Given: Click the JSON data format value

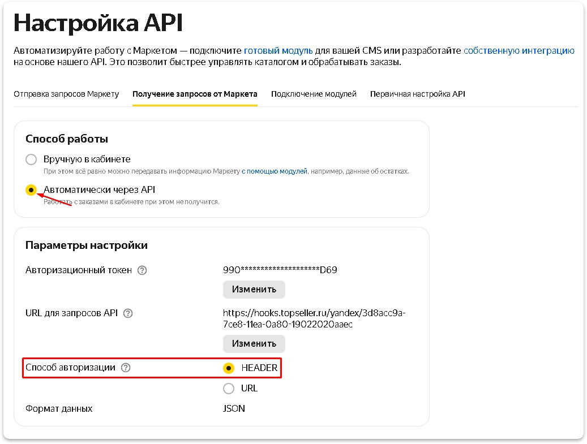Looking at the screenshot, I should (234, 408).
